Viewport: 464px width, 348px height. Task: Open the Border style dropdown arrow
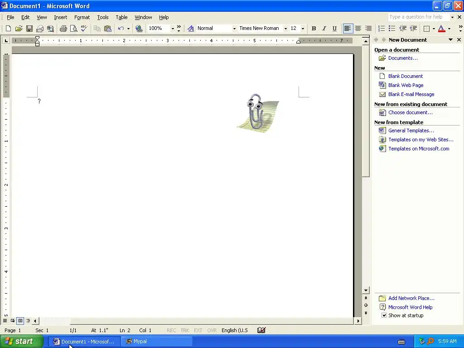[x=434, y=29]
